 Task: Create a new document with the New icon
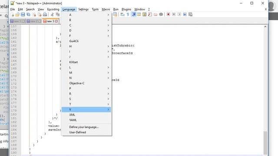pos(12,14)
